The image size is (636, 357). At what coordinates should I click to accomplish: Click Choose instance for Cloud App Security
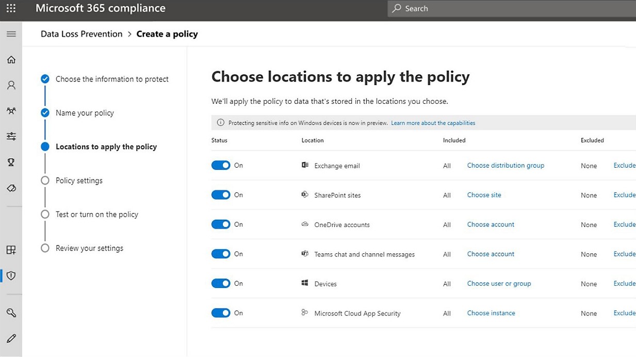491,313
